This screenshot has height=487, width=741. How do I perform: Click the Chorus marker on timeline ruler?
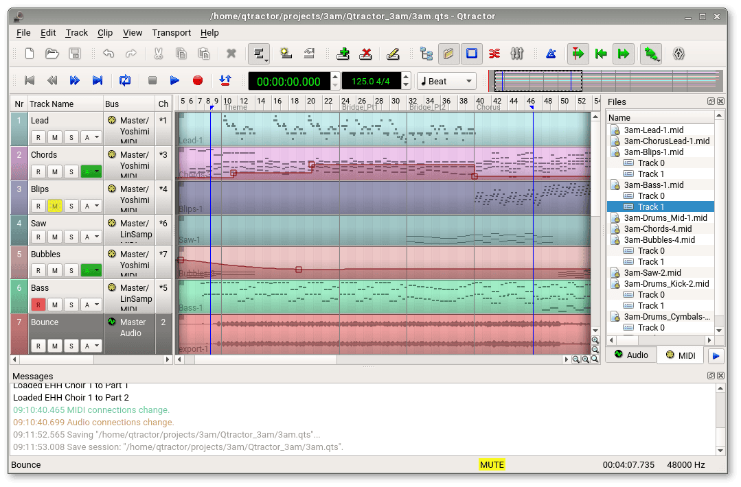click(x=488, y=108)
